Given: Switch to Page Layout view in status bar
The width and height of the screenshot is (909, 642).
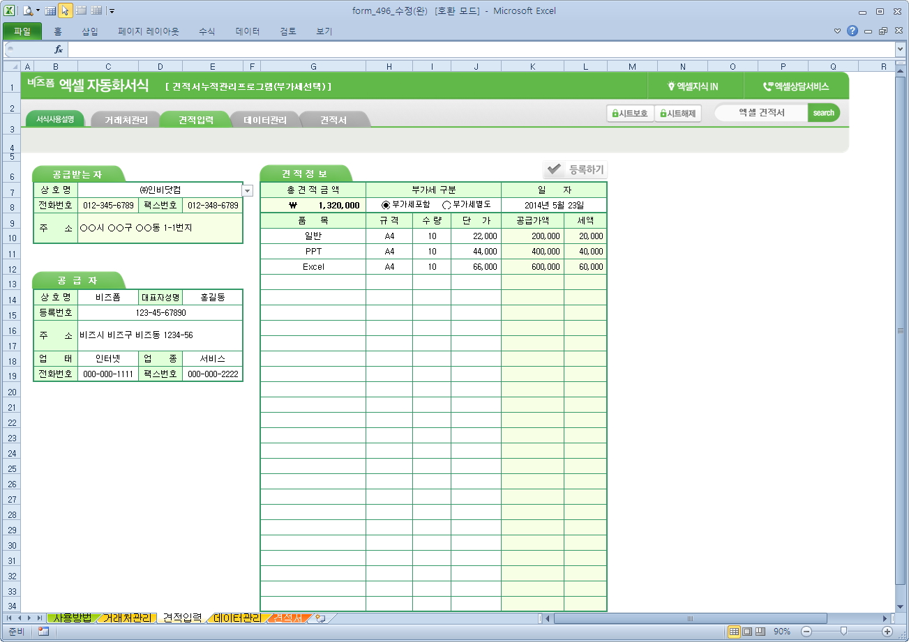Looking at the screenshot, I should point(747,631).
